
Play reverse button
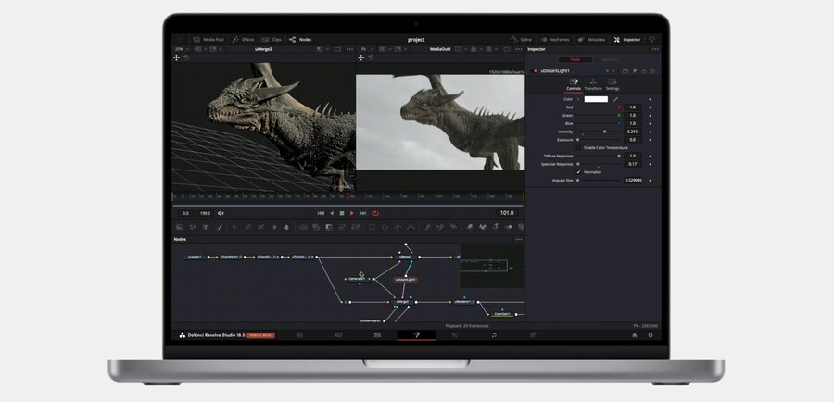click(x=332, y=213)
